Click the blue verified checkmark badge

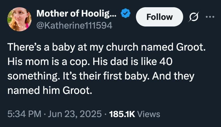pos(126,13)
